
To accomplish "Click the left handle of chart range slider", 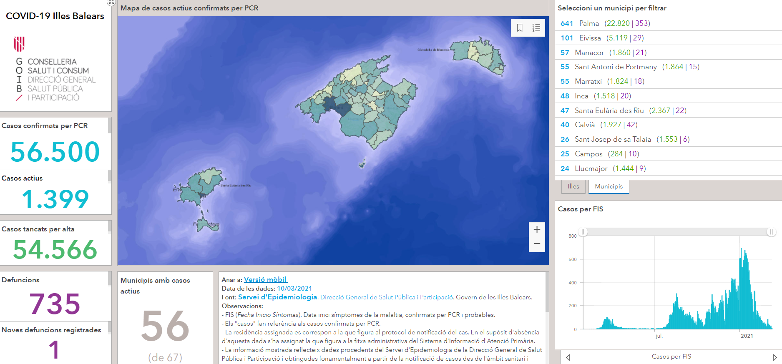I will [583, 232].
